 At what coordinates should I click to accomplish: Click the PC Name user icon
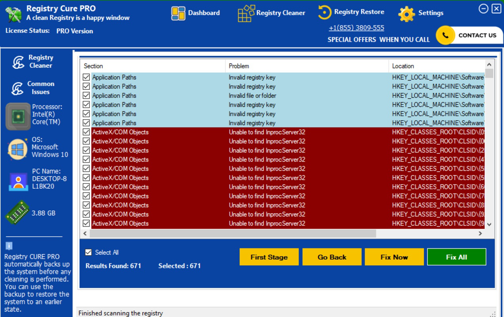click(x=18, y=181)
